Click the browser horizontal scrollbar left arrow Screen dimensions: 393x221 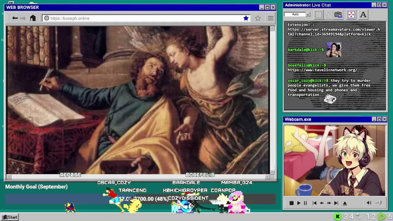click(9, 177)
